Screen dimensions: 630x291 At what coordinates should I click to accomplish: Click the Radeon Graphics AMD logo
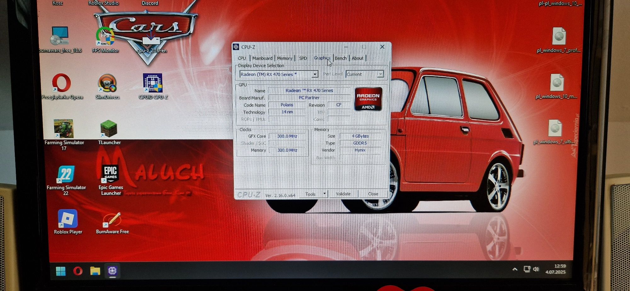pyautogui.click(x=368, y=99)
